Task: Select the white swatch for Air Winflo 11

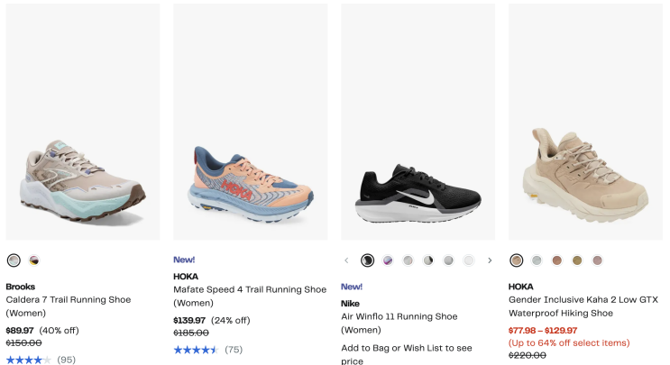Action: click(x=469, y=260)
